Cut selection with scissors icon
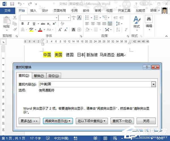The height and width of the screenshot is (141, 170). pyautogui.click(x=15, y=18)
